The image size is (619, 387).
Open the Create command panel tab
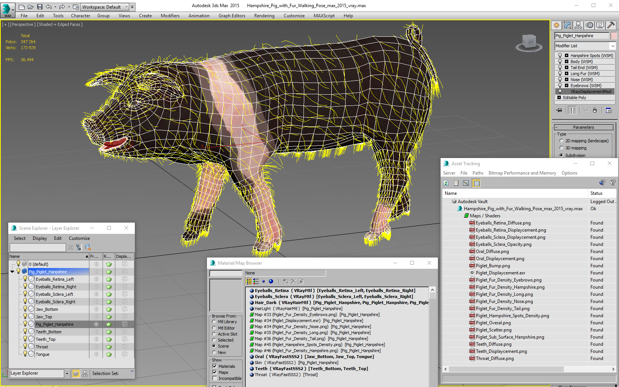click(x=556, y=25)
